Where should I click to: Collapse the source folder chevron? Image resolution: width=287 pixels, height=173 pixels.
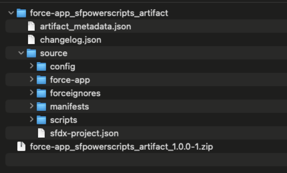click(x=21, y=53)
